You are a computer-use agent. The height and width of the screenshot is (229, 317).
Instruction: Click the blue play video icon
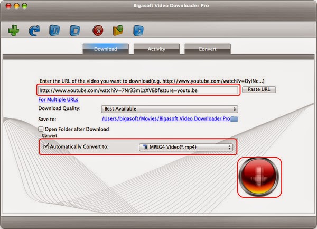coord(138,31)
